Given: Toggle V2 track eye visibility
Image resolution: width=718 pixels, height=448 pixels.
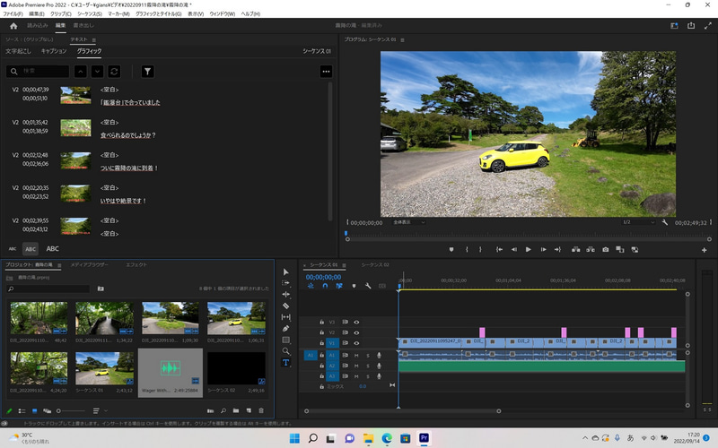Looking at the screenshot, I should point(356,332).
